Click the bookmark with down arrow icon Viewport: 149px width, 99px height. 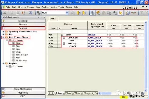coord(79,13)
